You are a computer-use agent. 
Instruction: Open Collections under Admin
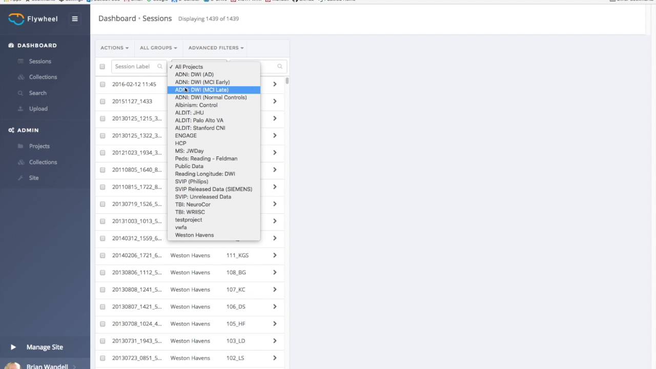pos(43,162)
